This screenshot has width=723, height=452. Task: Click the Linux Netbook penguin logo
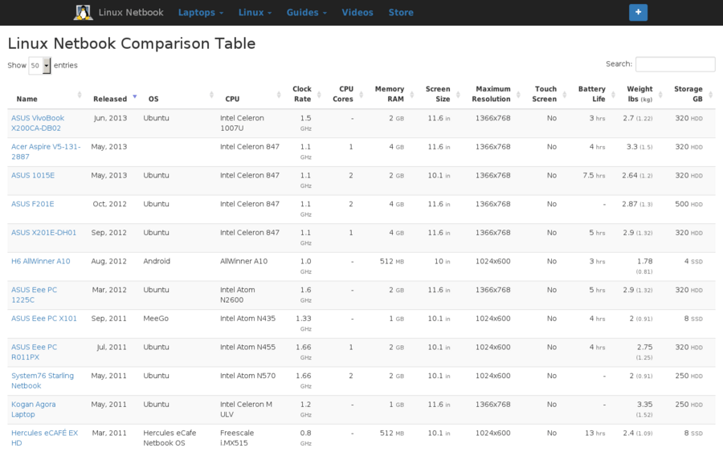[83, 12]
